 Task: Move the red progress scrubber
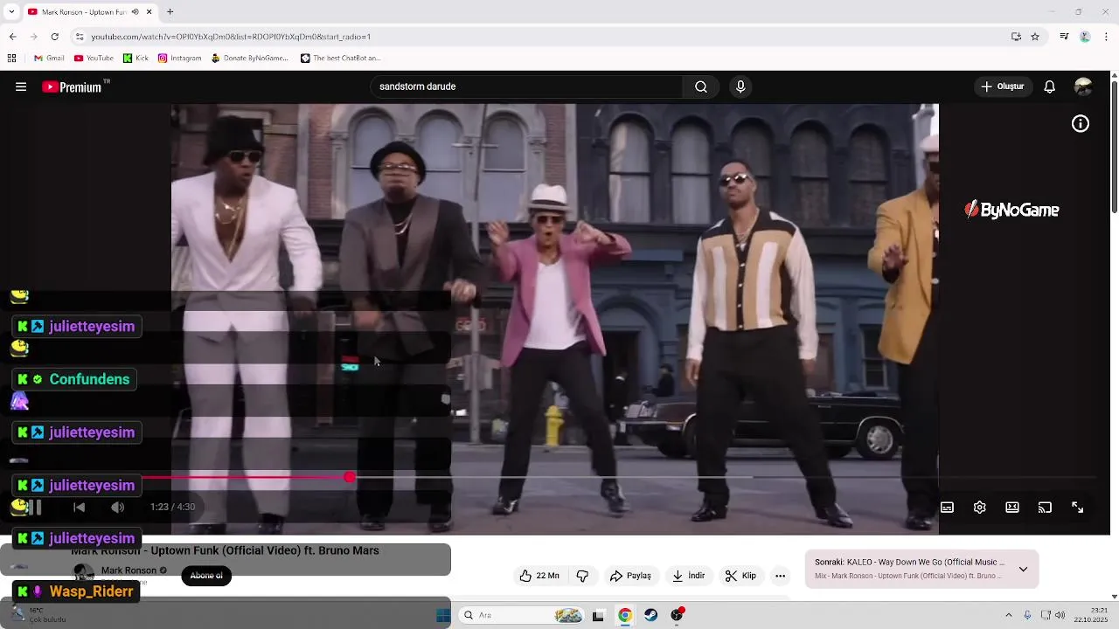point(350,477)
